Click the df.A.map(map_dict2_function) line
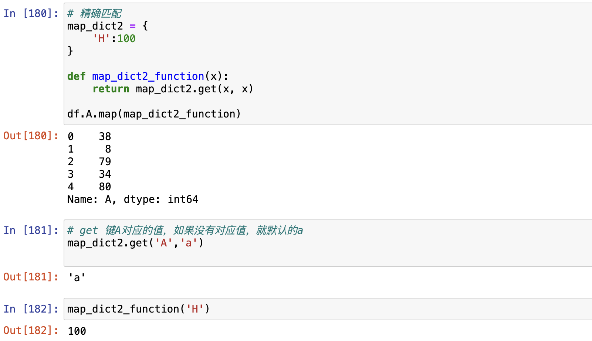 (x=154, y=114)
